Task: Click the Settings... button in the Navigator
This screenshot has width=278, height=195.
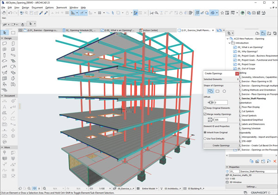Action: [x=252, y=187]
